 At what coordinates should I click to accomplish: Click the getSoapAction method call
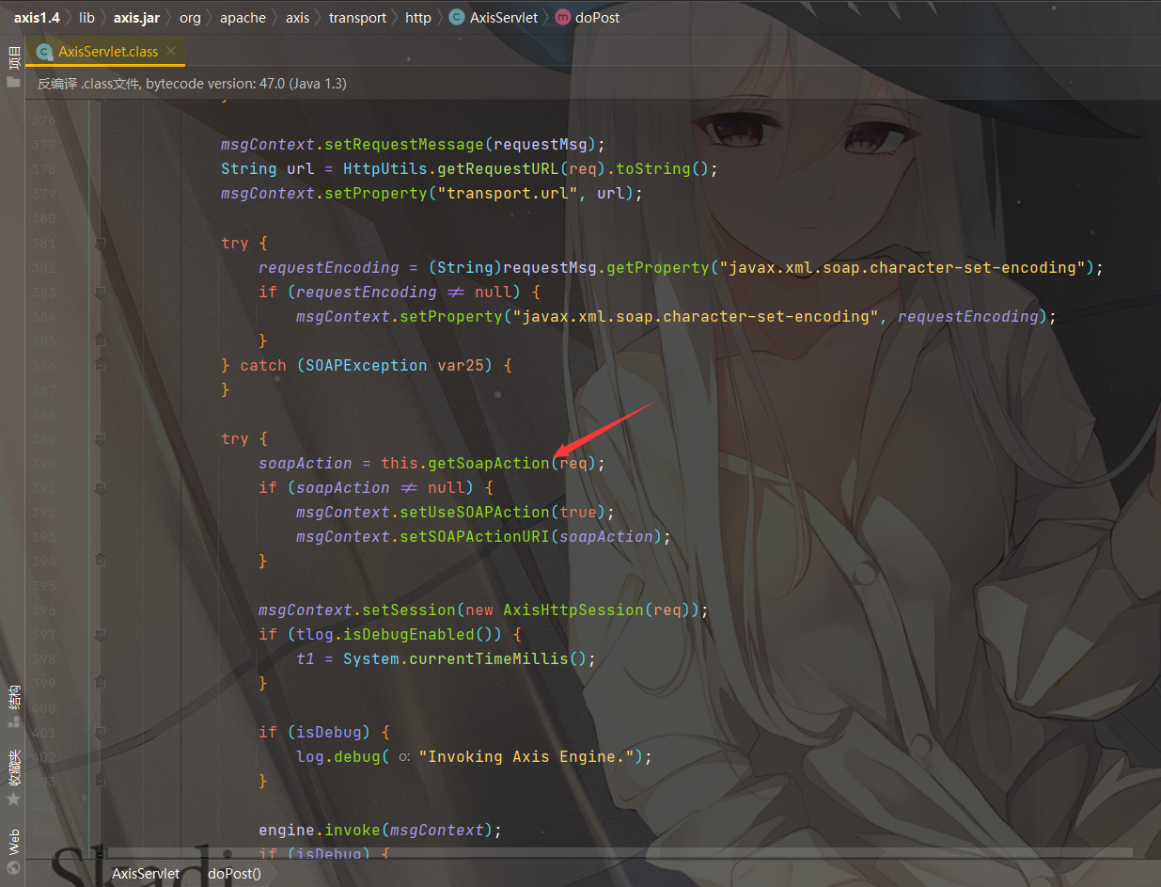[489, 463]
